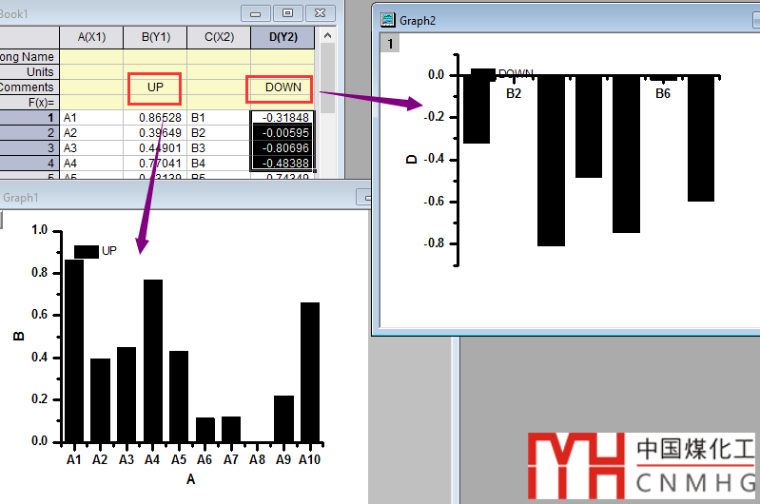Screen dimensions: 760x504
Task: Click the Graph2 window icon
Action: (388, 20)
